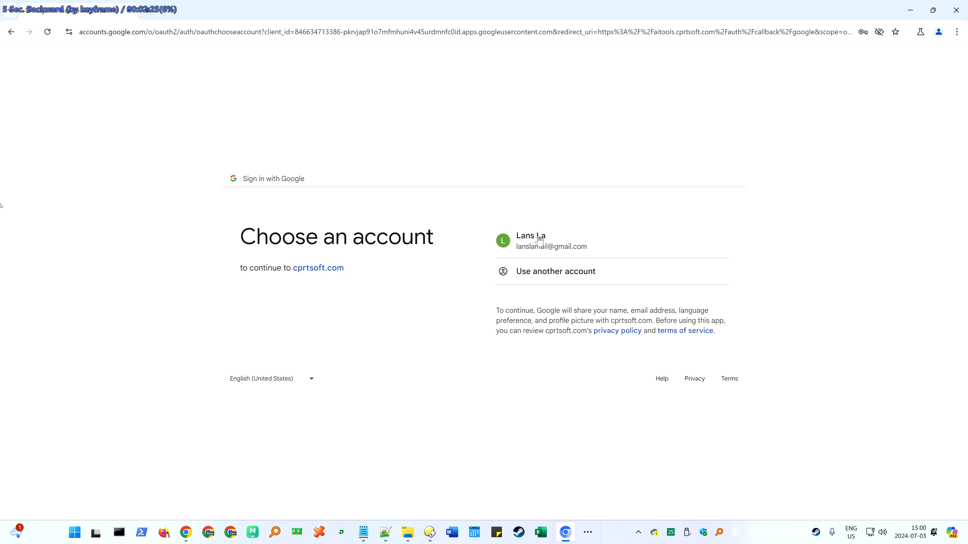The height and width of the screenshot is (544, 968).
Task: Open the cprtsoft.com link
Action: 318,268
